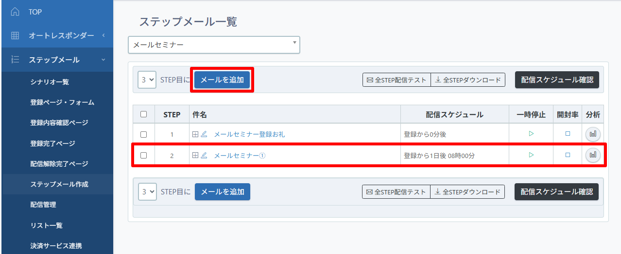The width and height of the screenshot is (621, 254).
Task: Go to TOP via home icon
Action: tap(15, 12)
